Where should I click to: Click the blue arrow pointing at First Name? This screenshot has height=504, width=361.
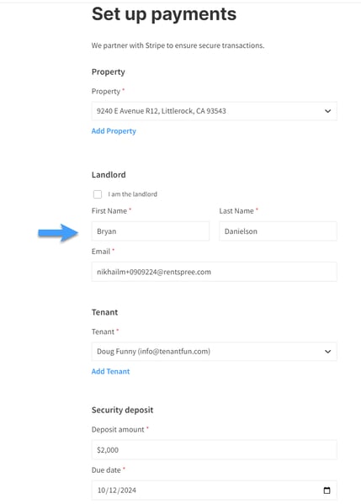(58, 233)
